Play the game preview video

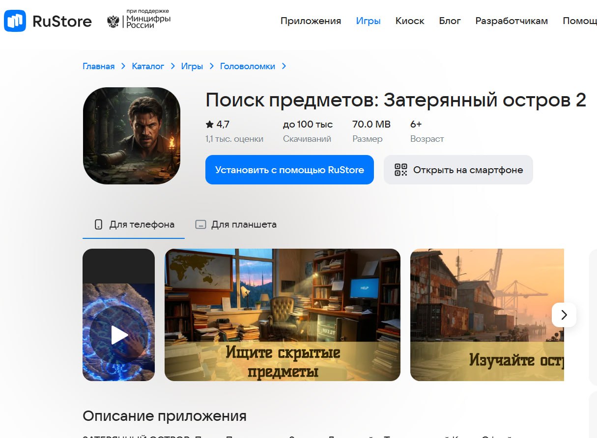point(119,335)
